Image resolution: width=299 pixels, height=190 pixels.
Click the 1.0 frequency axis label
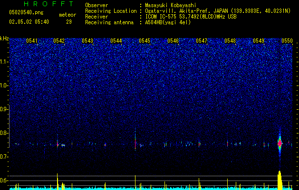tap(4, 85)
